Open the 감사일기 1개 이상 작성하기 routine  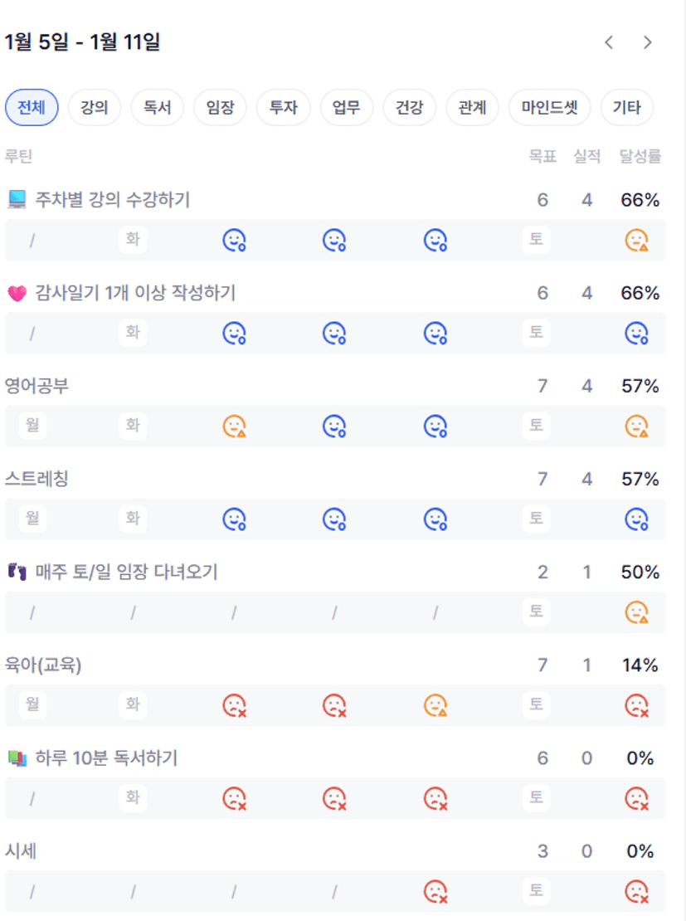pyautogui.click(x=134, y=293)
